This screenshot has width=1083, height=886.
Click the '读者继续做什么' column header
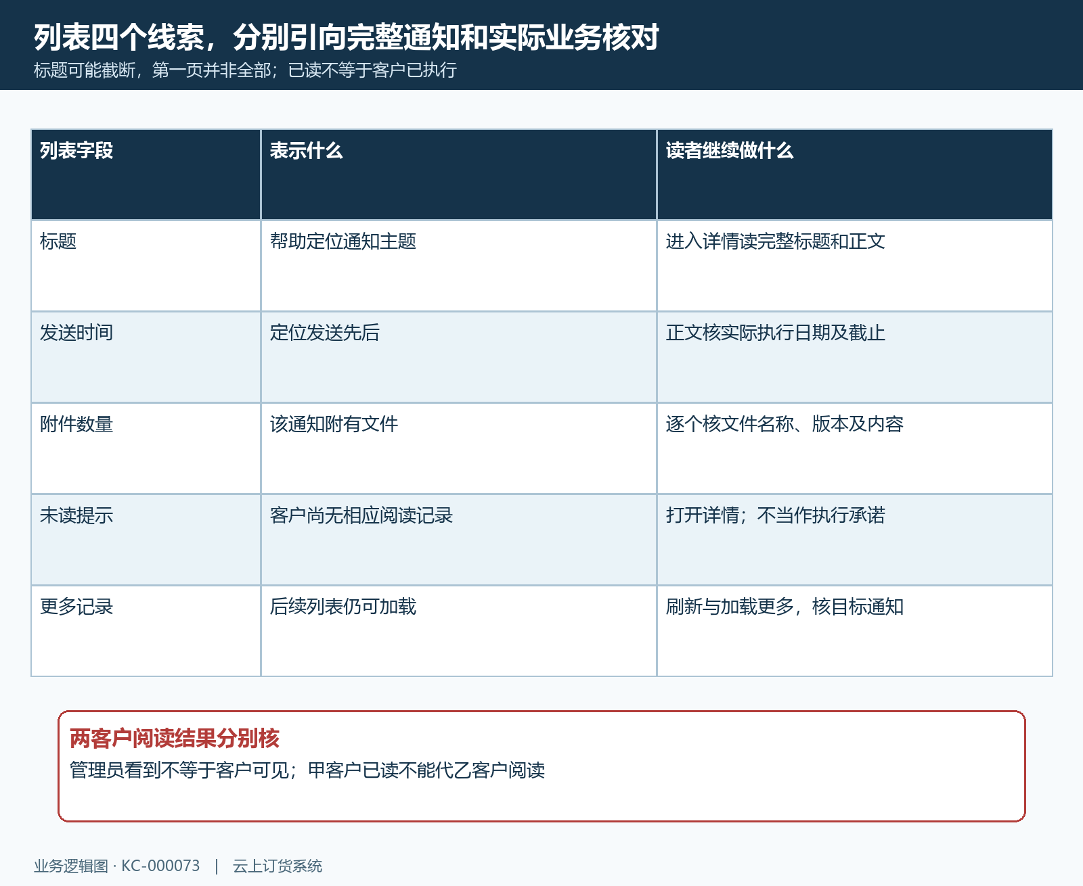854,174
